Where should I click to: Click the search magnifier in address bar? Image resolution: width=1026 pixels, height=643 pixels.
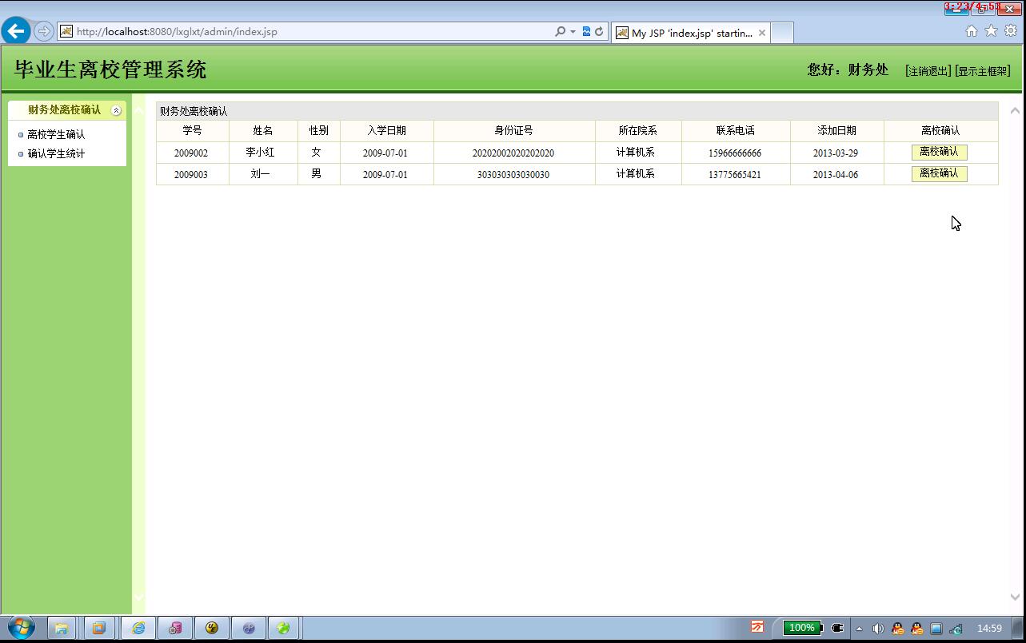tap(560, 32)
